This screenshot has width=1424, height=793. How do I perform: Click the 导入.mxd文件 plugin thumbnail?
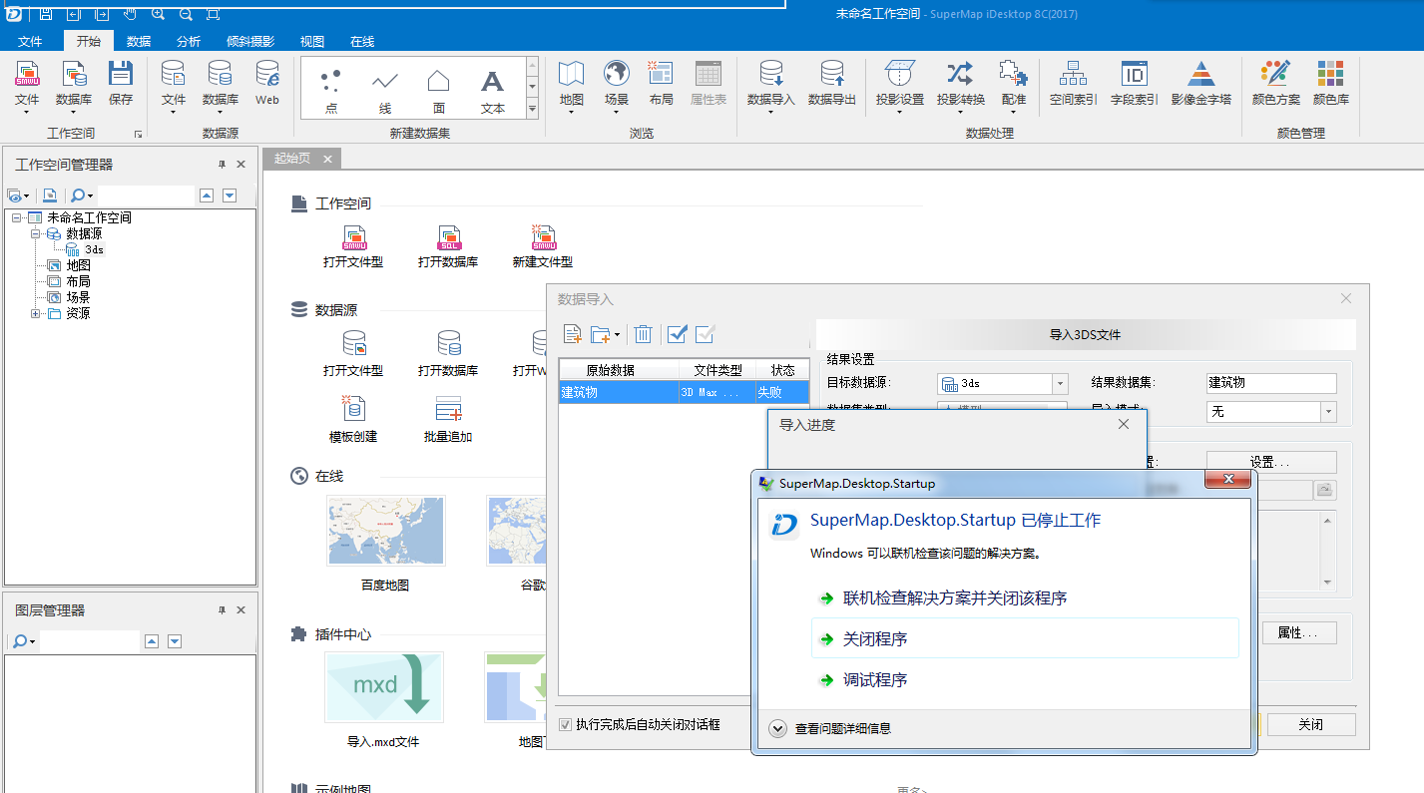point(383,687)
